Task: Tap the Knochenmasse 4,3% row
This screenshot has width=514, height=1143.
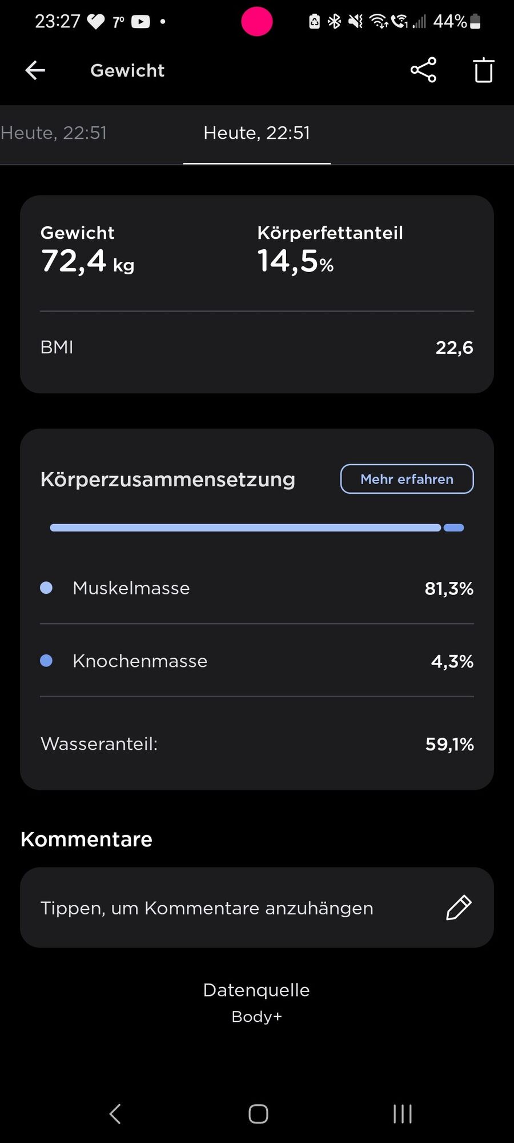Action: tap(257, 661)
